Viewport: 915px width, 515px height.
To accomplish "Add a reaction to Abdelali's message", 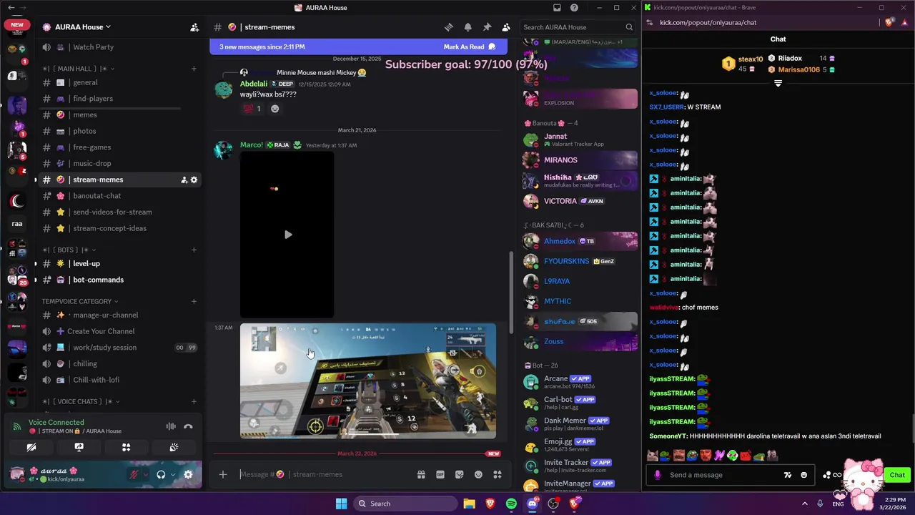I will 274,109.
